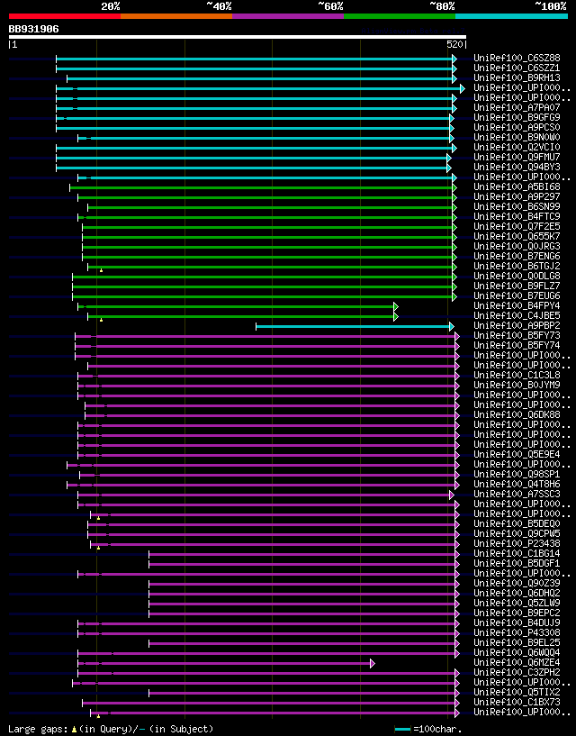Image resolution: width=576 pixels, height=736 pixels.
Task: Click the UniRef100_A7PA07 label
Action: coord(517,107)
